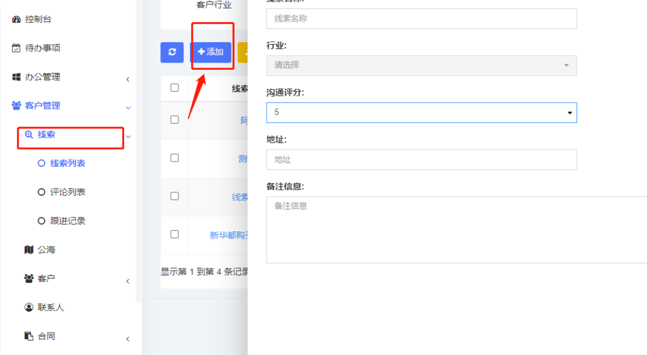Click the 线索 column header
Screen dimensions: 647x355
tap(239, 89)
